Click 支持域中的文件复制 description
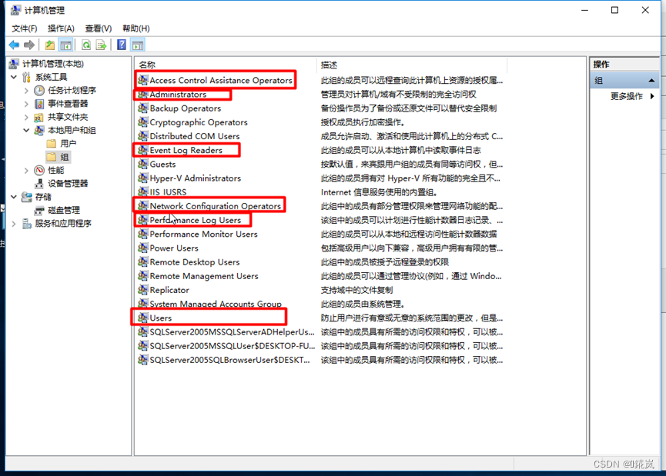The width and height of the screenshot is (666, 476). point(356,290)
